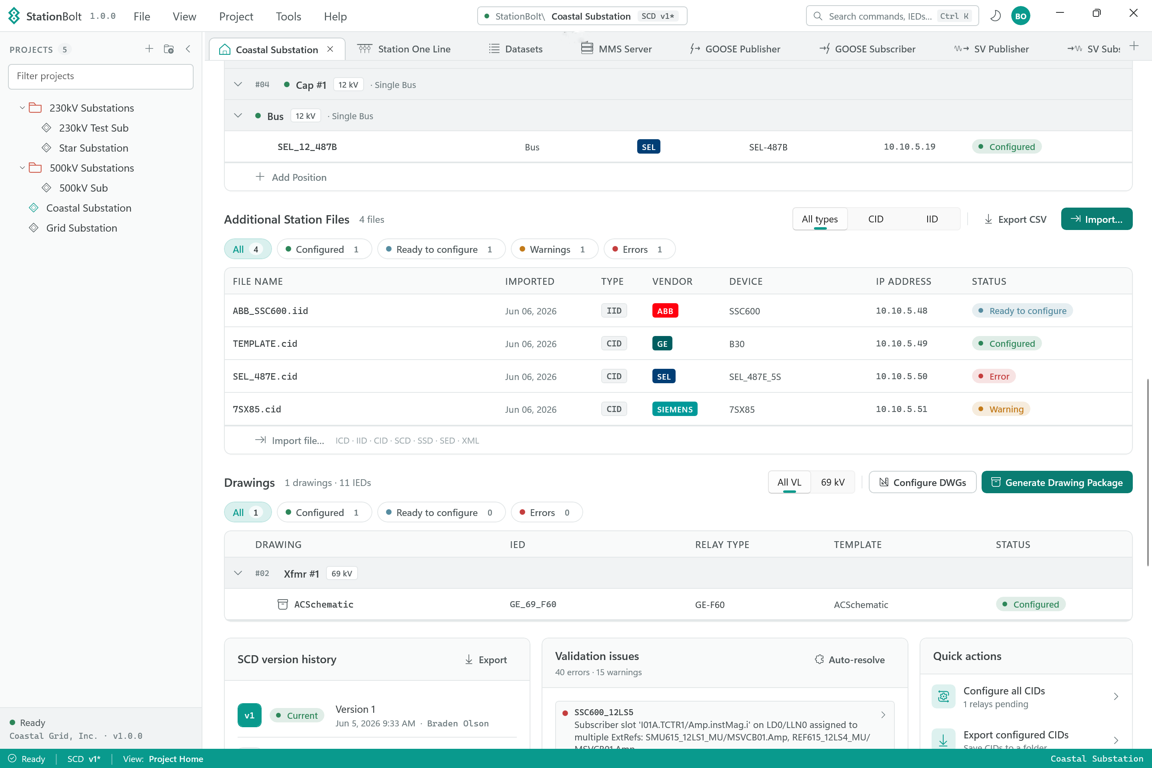Filter station files by Warnings

tap(554, 249)
